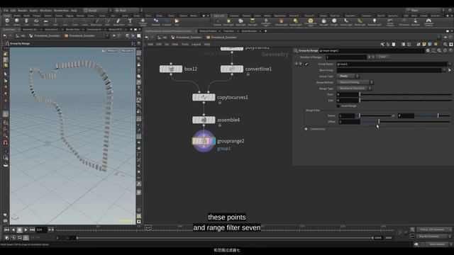Open the Render menu in main menu bar

pyautogui.click(x=23, y=11)
